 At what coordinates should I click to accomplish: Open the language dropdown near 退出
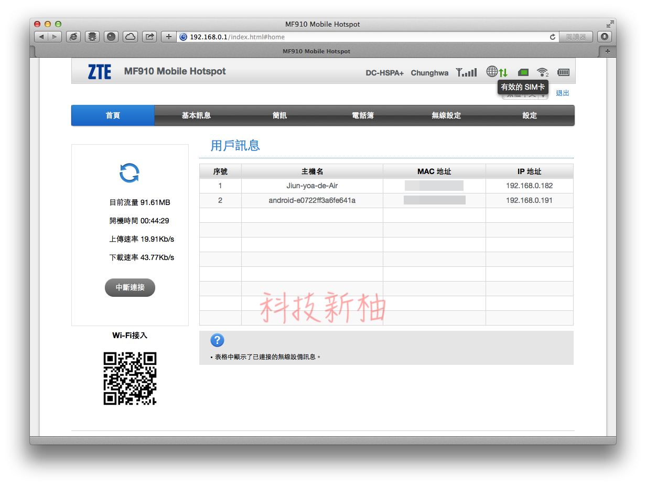tap(525, 95)
